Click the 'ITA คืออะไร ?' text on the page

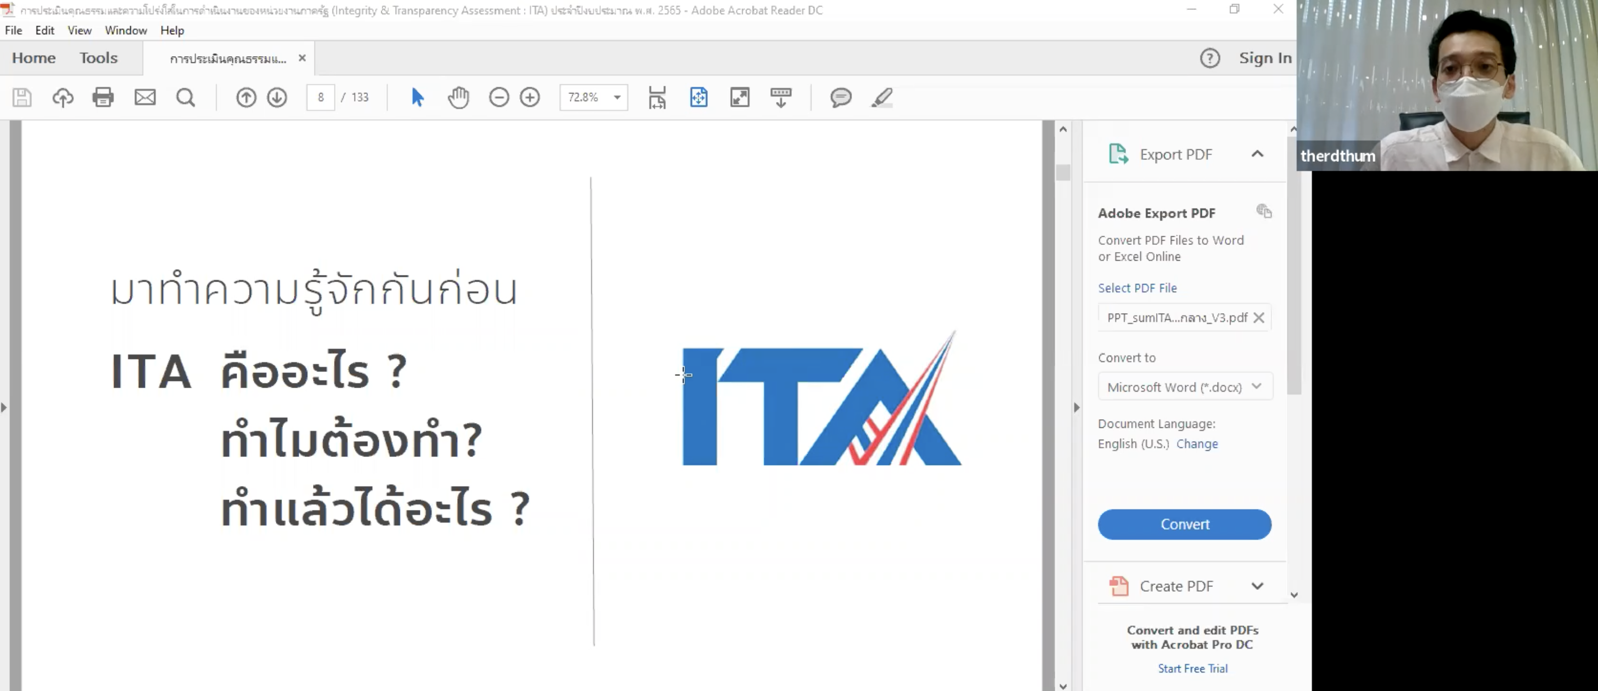point(259,372)
